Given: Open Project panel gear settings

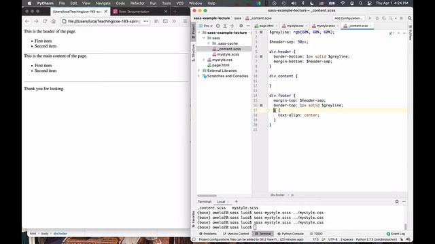Looking at the screenshot, I should coord(241,26).
